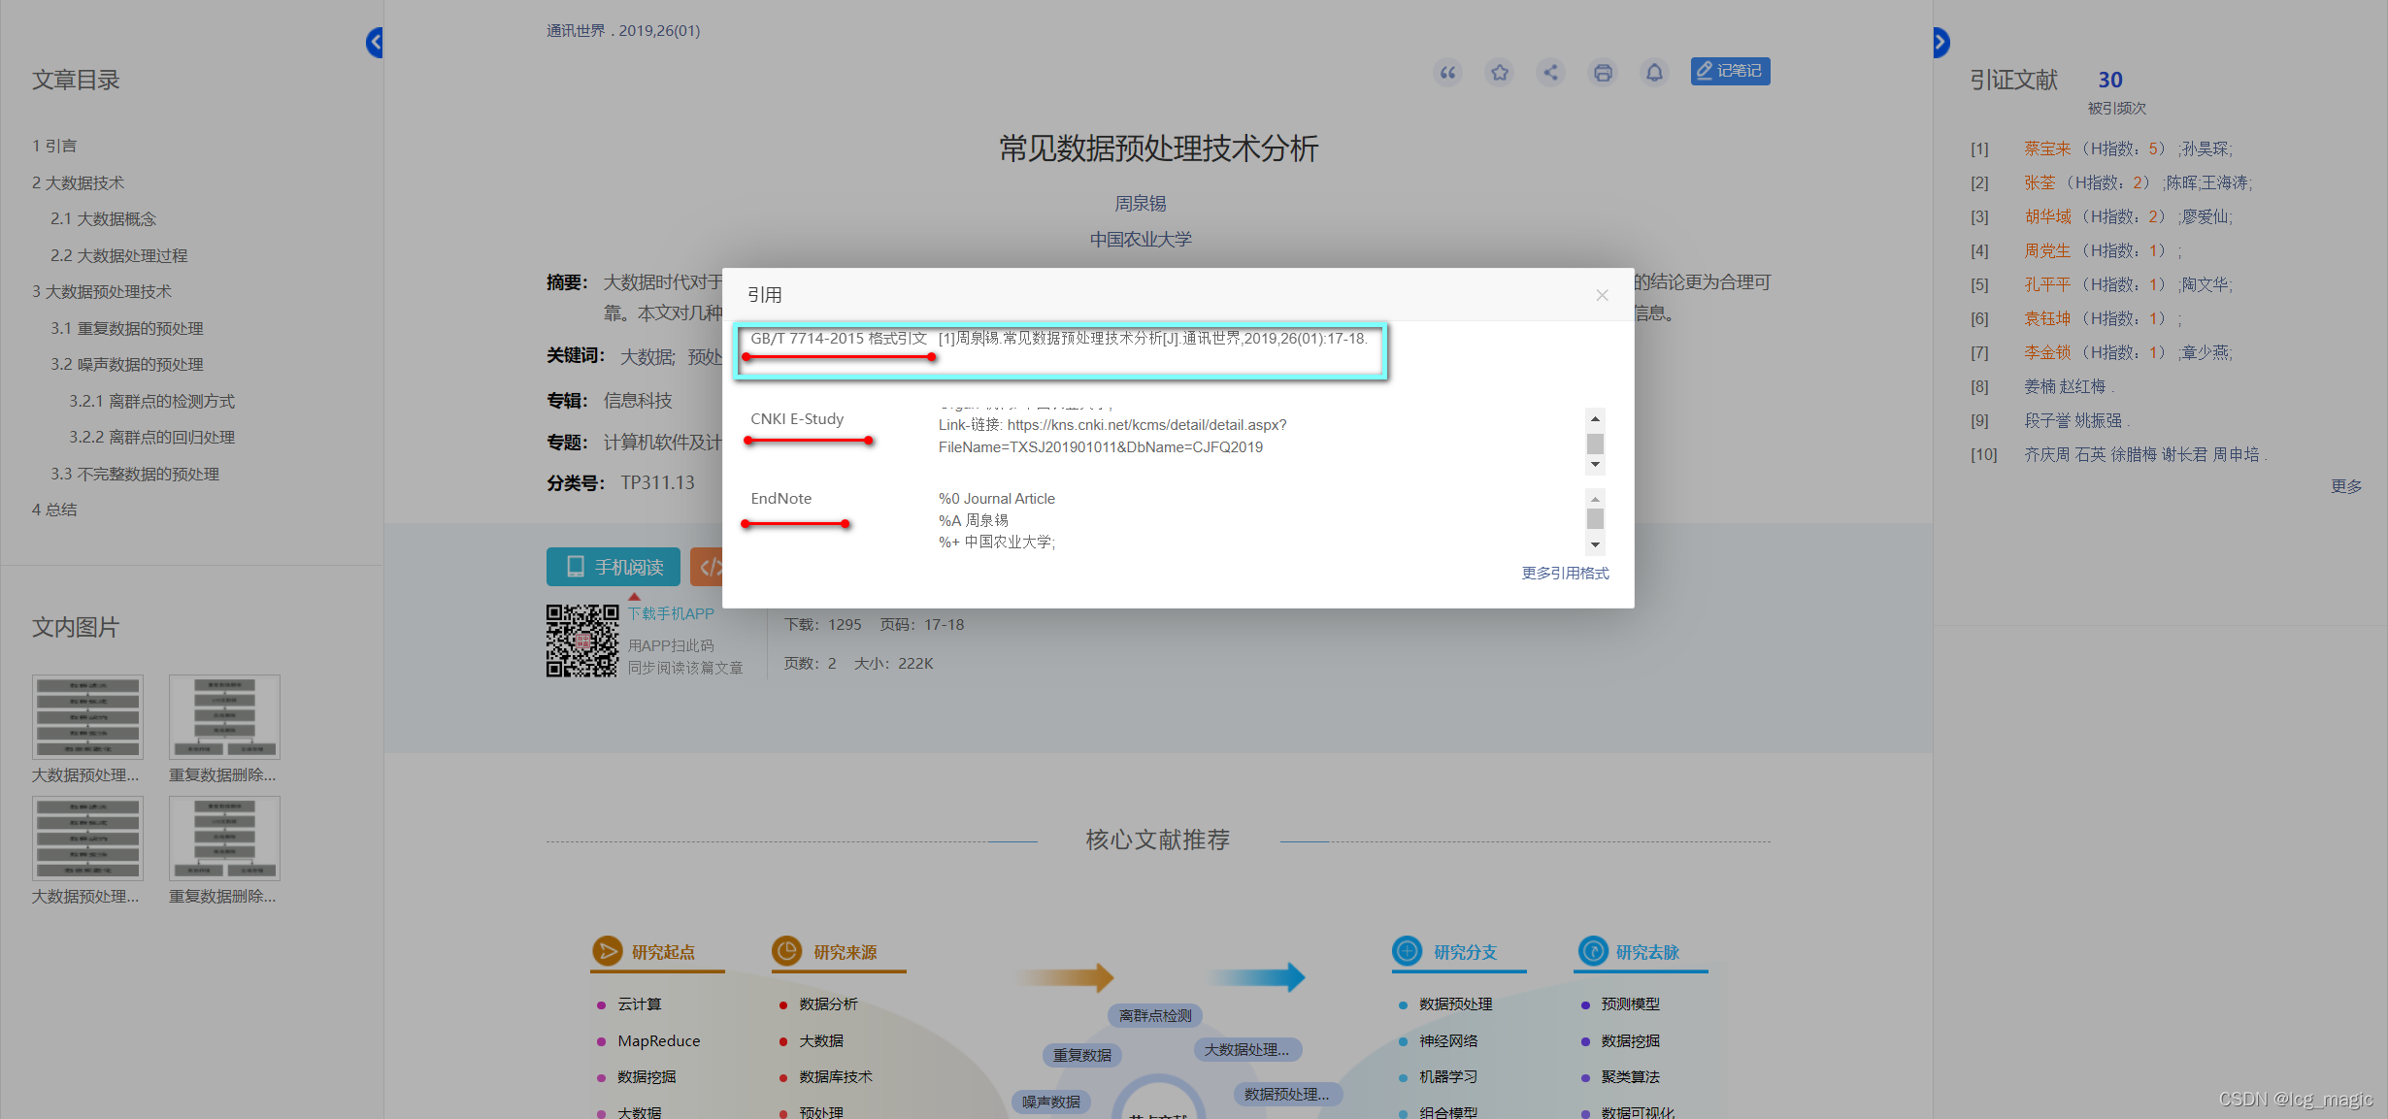Click the 研究分支 heading icon
The width and height of the screenshot is (2388, 1119).
1408,951
